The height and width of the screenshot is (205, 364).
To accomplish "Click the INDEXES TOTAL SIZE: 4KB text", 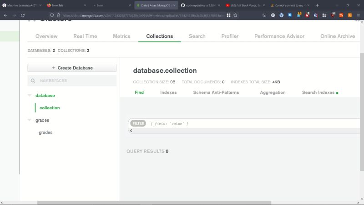I will tap(255, 82).
